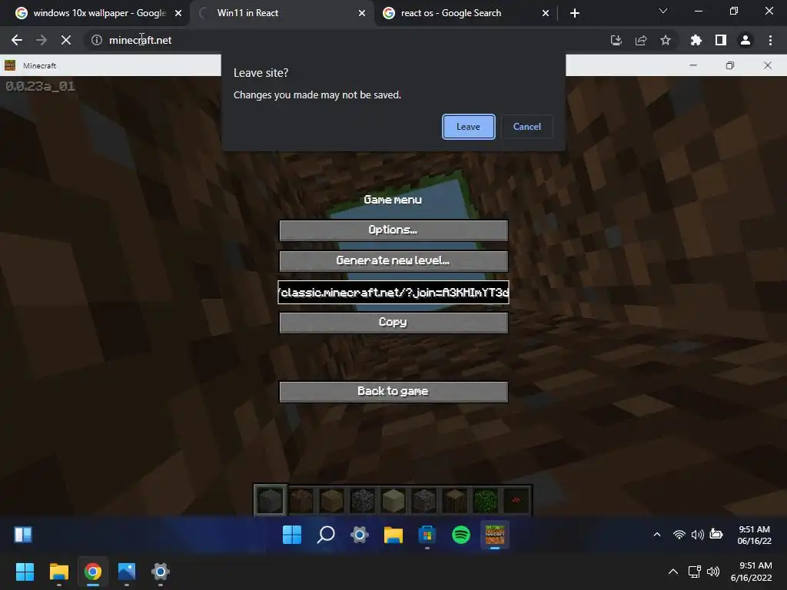Image resolution: width=787 pixels, height=590 pixels.
Task: Click inner taskbar battery icon
Action: (716, 535)
